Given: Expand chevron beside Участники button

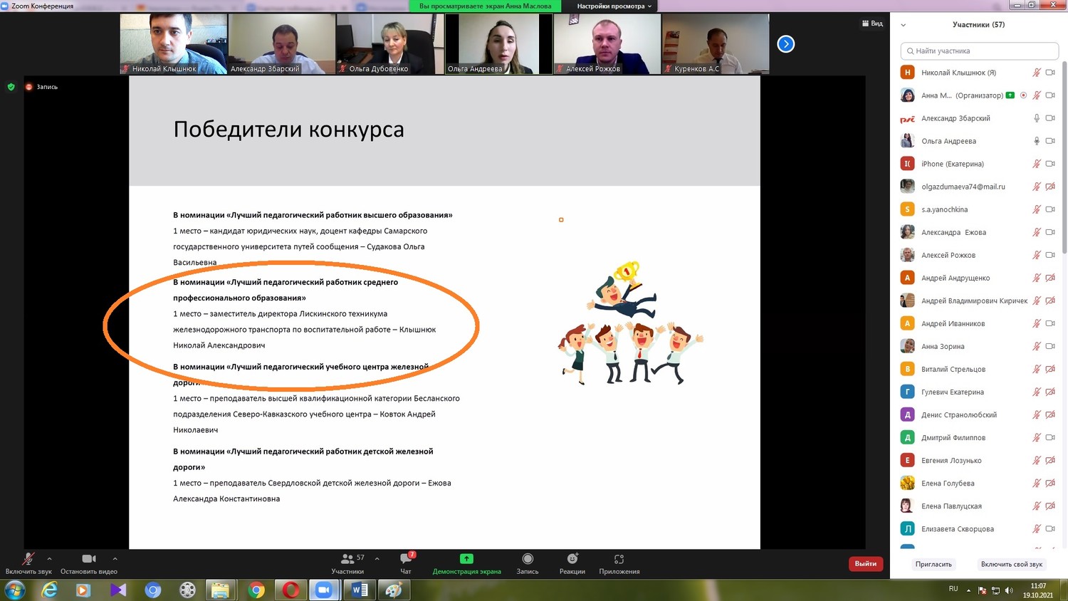Looking at the screenshot, I should click(x=377, y=558).
